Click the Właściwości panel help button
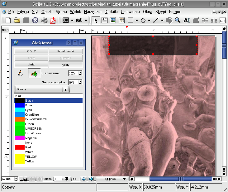Image resolution: width=228 pixels, height=192 pixels. tap(69, 43)
